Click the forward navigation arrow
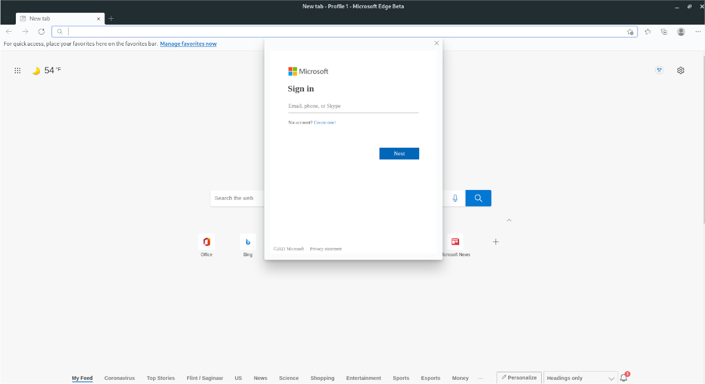705x384 pixels. point(25,32)
